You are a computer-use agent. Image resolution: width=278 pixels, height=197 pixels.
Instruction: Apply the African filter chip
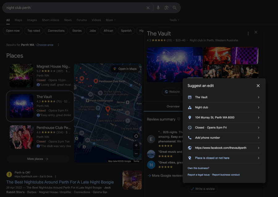(108, 31)
